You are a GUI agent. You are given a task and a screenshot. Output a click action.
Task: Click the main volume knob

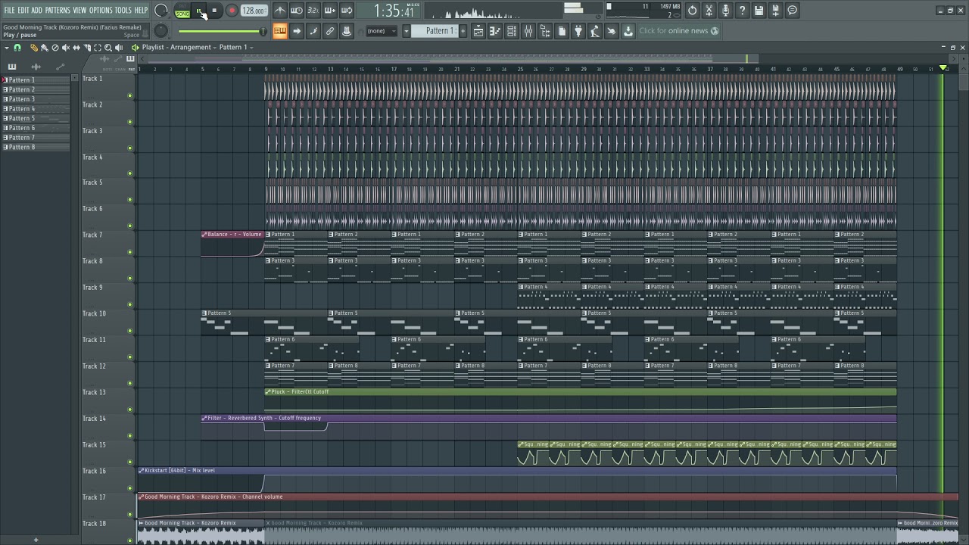(x=161, y=11)
